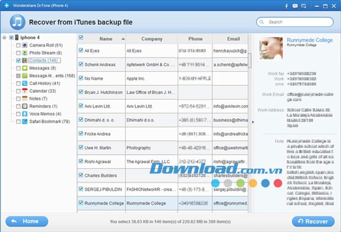The image size is (341, 232).
Task: Select the Rishi Agrawal contact
Action: click(x=162, y=161)
